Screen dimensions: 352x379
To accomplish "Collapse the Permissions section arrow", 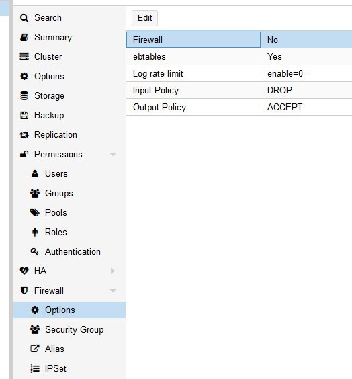I will (x=113, y=154).
